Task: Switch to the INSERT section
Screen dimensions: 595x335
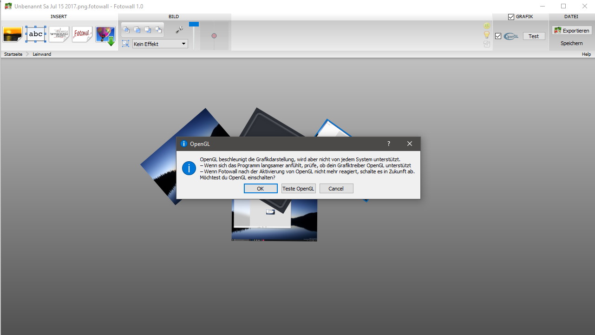Action: click(x=59, y=17)
